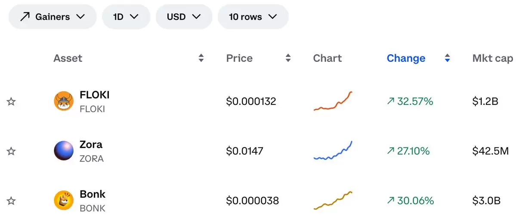Sort by Change using sort arrows
The image size is (516, 215).
[447, 58]
